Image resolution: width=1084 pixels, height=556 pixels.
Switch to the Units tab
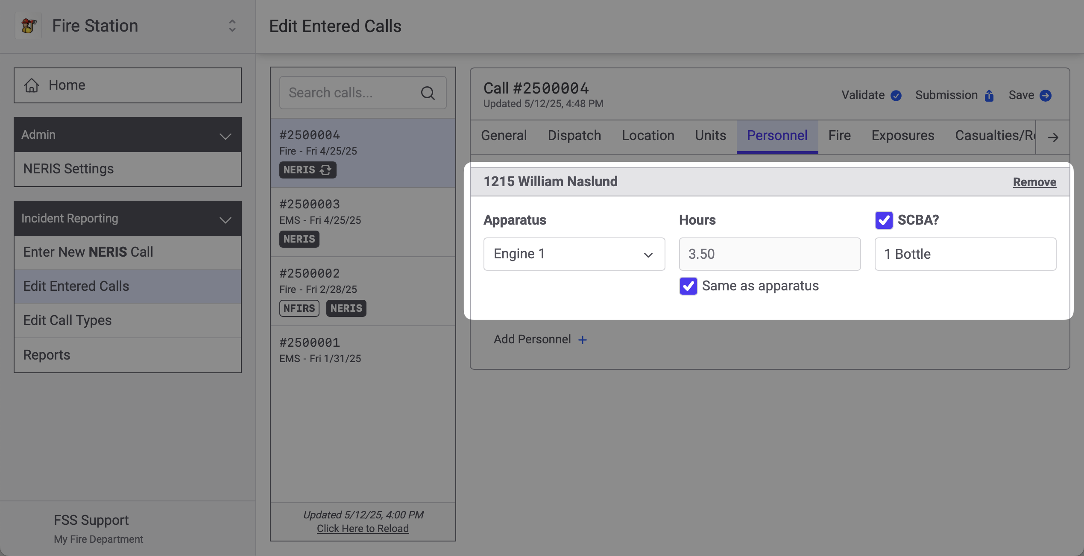click(710, 135)
